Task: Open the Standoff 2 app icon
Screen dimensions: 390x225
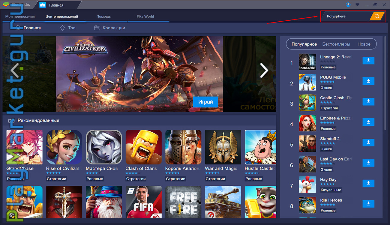Action: (x=307, y=144)
